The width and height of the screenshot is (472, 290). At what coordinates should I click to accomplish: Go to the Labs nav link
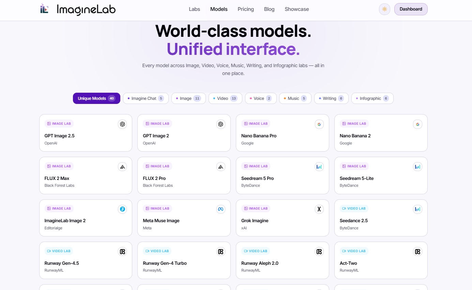(195, 9)
